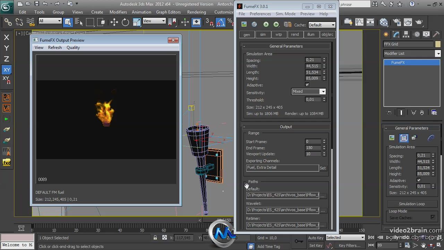Browse the Default path ellipsis button
This screenshot has width=444, height=250.
323,196
